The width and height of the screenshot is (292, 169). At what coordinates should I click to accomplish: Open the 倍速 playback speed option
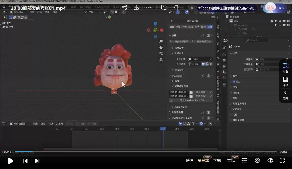[x=189, y=161]
